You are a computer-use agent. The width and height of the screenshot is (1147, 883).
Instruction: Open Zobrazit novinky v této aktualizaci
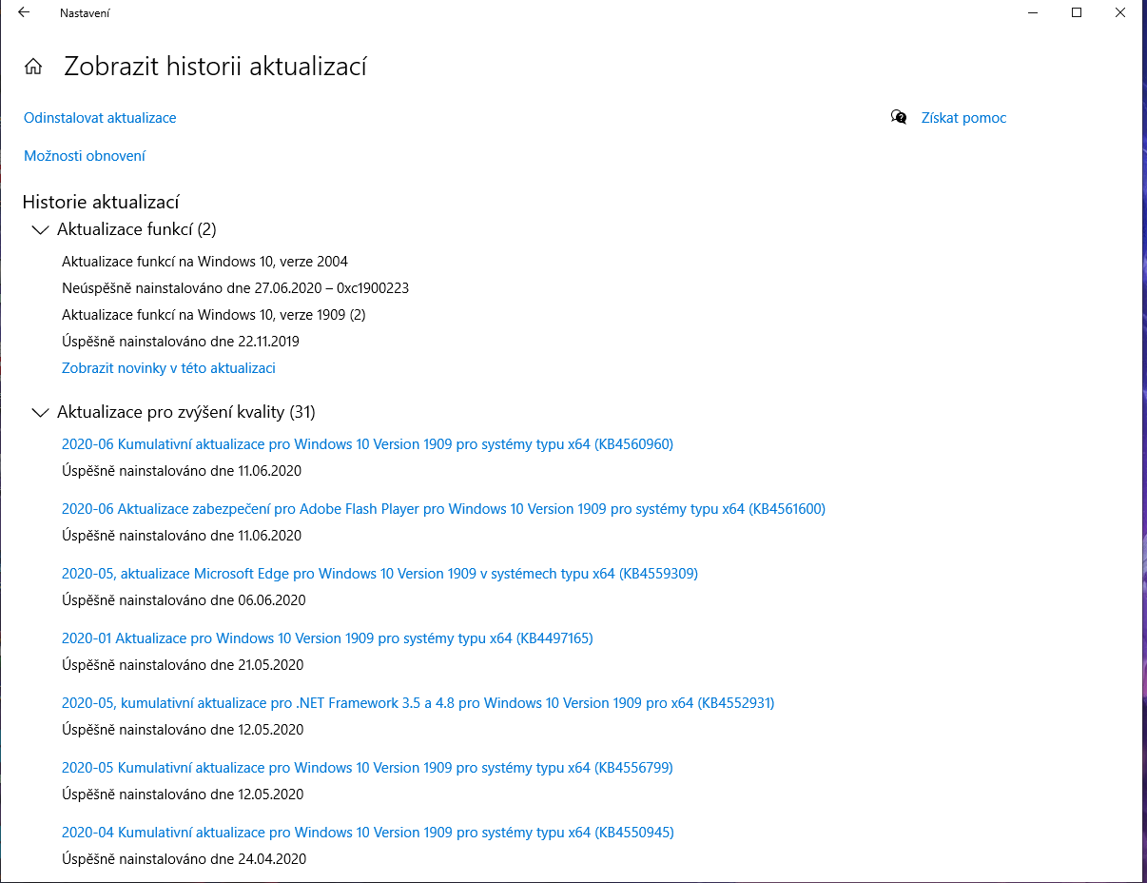pyautogui.click(x=168, y=367)
